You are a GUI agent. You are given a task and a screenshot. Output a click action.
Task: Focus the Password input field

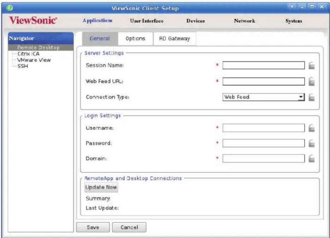(x=264, y=143)
